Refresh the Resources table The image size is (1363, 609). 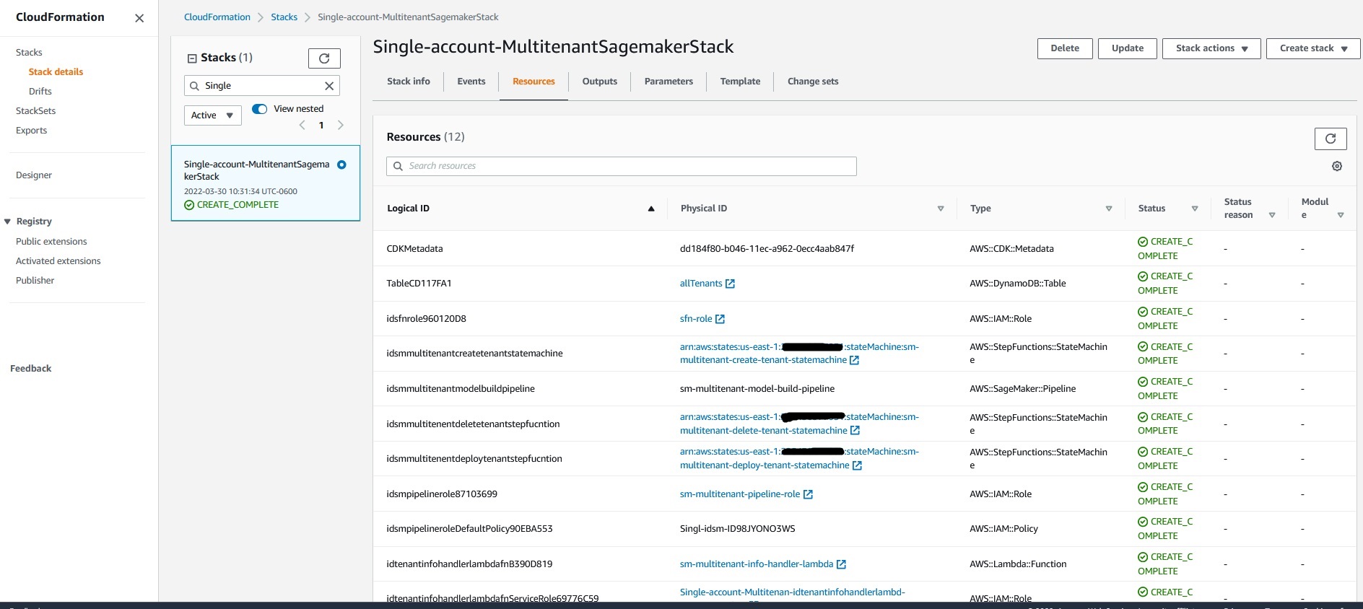1331,139
